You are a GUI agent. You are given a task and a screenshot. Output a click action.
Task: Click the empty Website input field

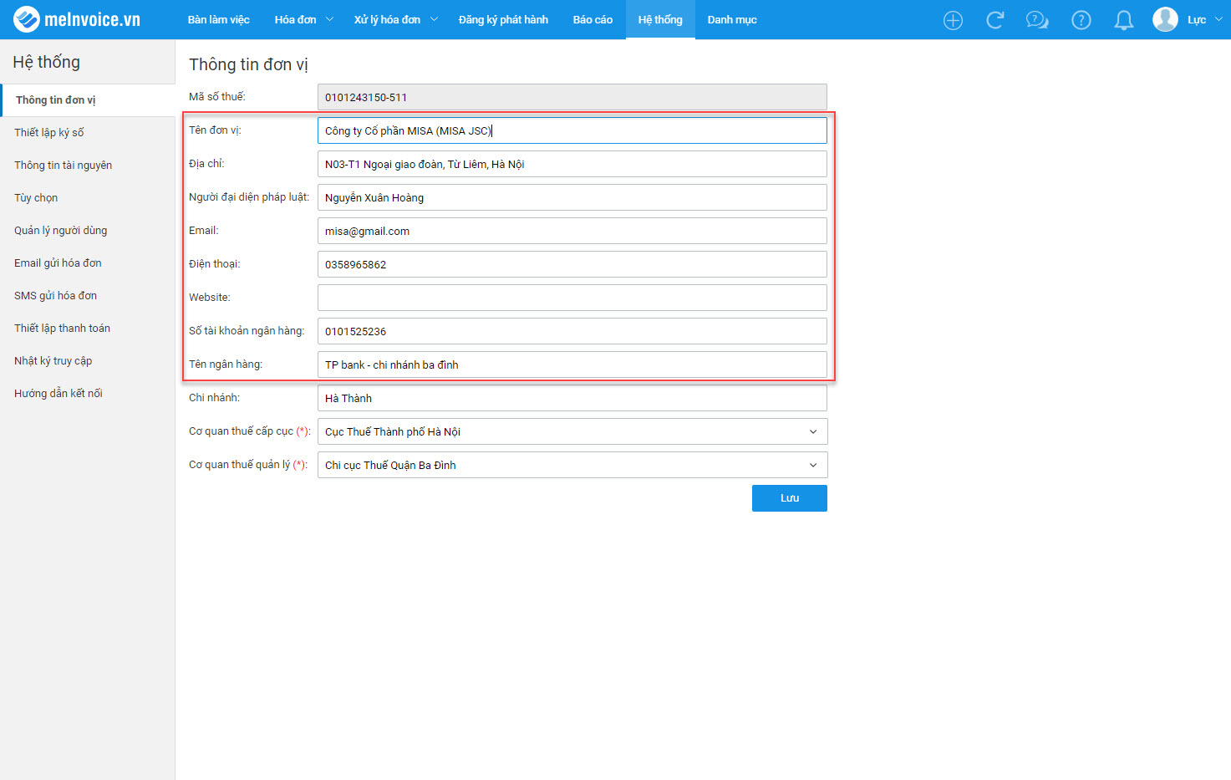(572, 298)
